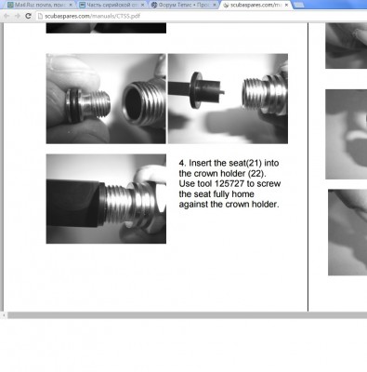Viewport: 367px width, 372px height.
Task: Switch to the Часть сирийской tab
Action: pyautogui.click(x=112, y=5)
